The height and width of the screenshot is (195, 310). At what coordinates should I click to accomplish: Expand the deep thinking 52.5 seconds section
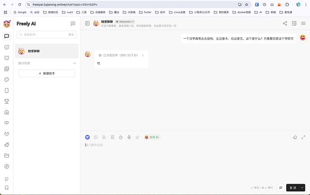[x=121, y=55]
